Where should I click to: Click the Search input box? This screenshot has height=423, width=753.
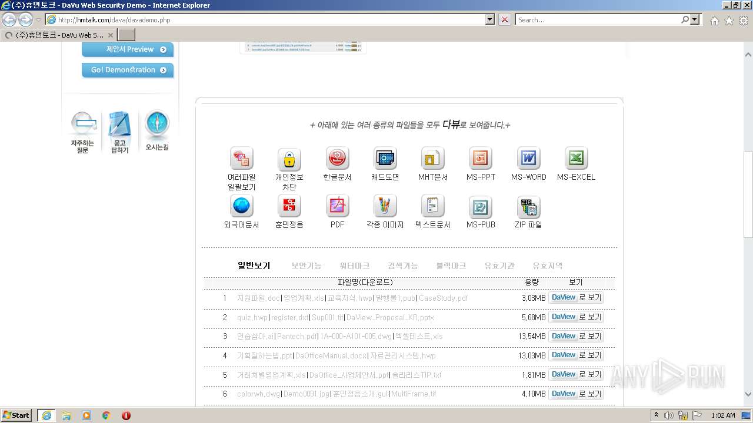(x=598, y=19)
